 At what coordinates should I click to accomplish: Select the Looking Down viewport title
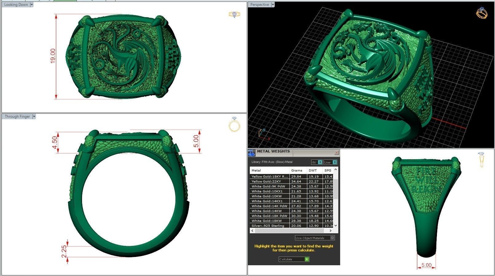pos(16,5)
